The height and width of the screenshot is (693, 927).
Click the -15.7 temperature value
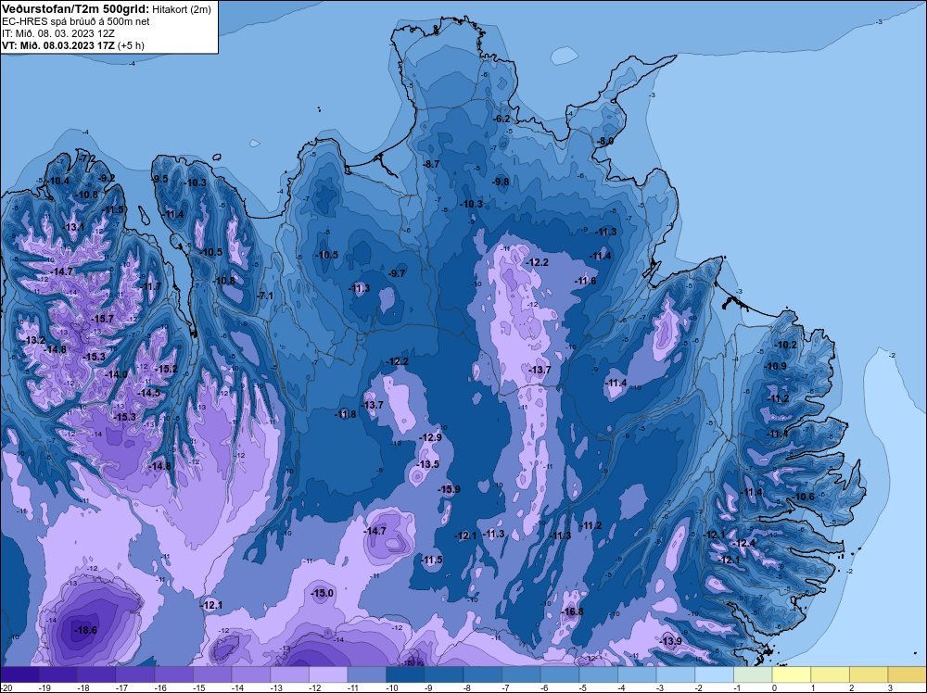102,319
